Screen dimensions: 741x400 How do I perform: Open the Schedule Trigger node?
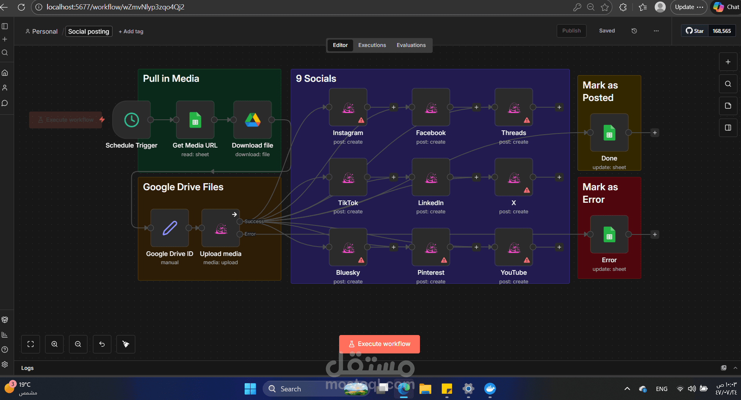[x=131, y=120]
